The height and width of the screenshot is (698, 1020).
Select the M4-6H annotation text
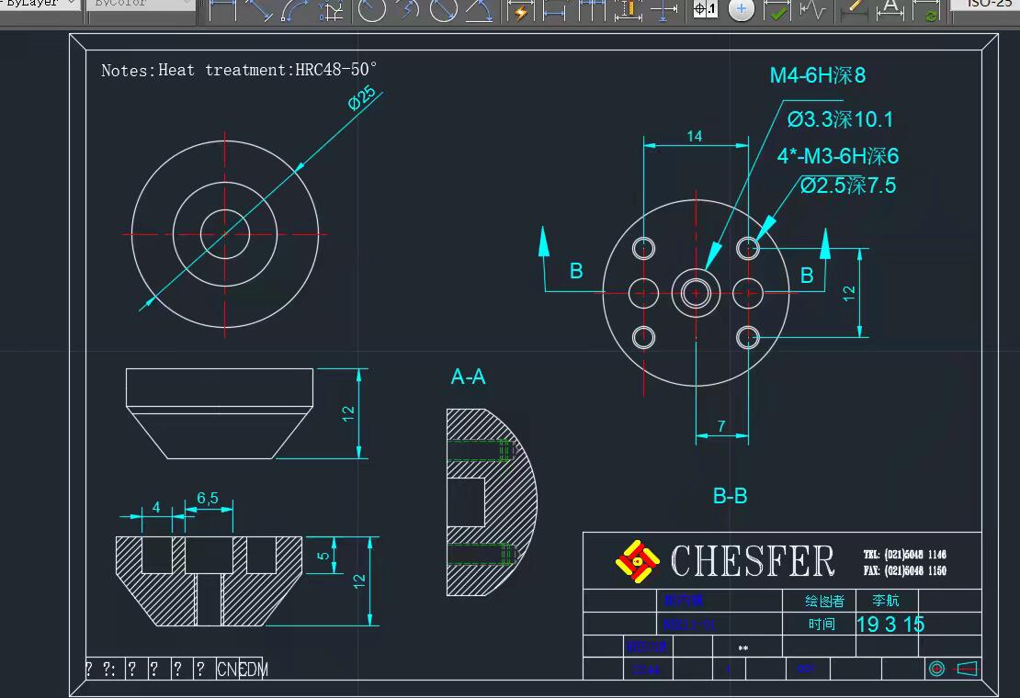click(817, 75)
